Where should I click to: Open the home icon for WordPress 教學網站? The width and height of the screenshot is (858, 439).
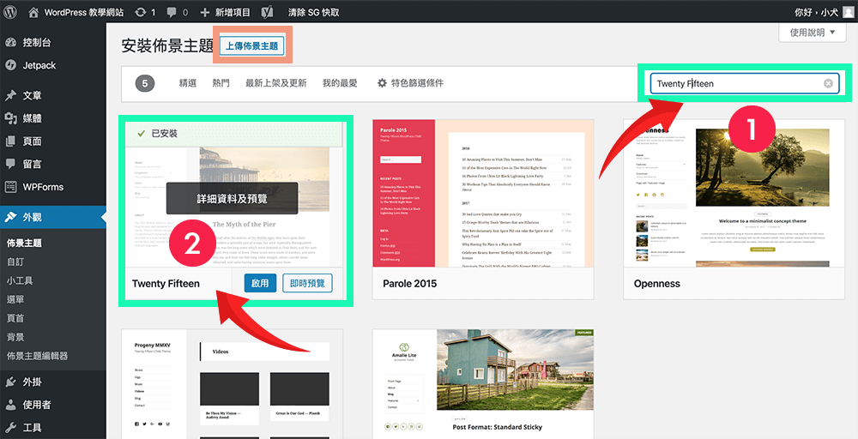[33, 12]
